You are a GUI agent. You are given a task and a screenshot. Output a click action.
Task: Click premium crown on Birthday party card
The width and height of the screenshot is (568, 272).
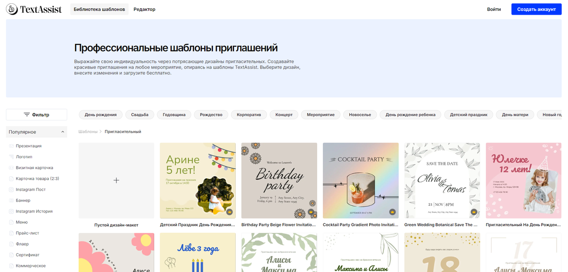tap(311, 212)
